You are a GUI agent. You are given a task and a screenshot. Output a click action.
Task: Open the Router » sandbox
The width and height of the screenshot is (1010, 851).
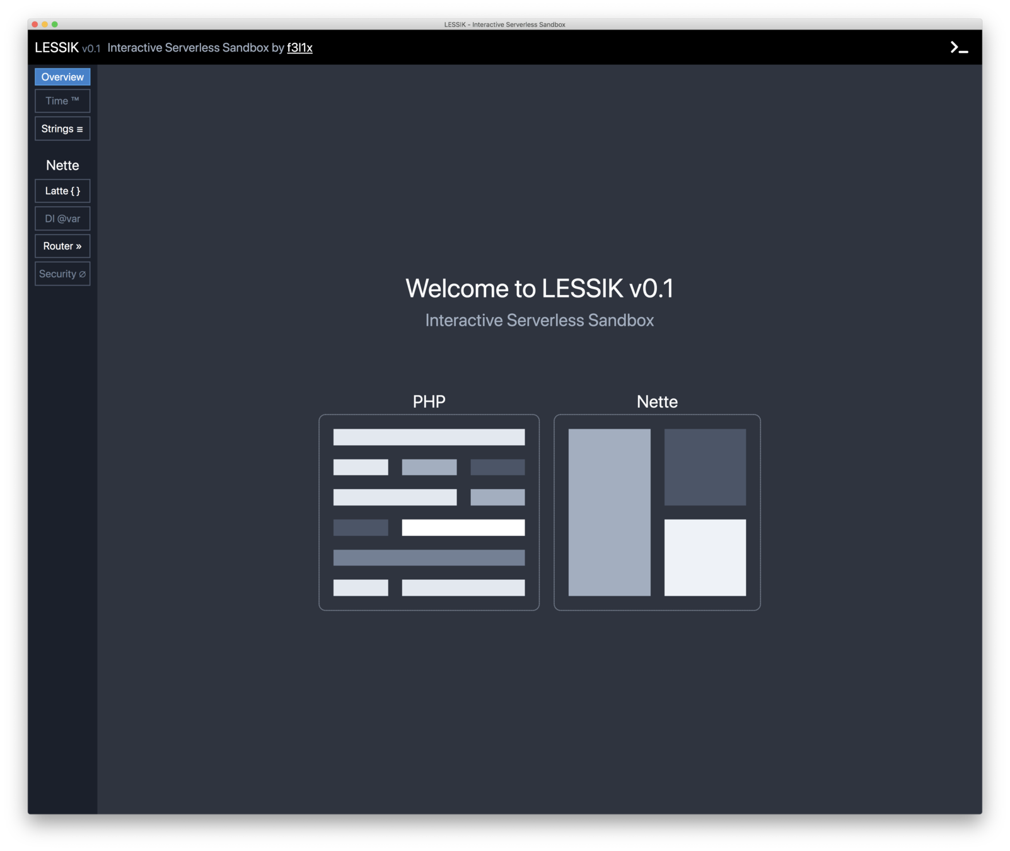[62, 246]
